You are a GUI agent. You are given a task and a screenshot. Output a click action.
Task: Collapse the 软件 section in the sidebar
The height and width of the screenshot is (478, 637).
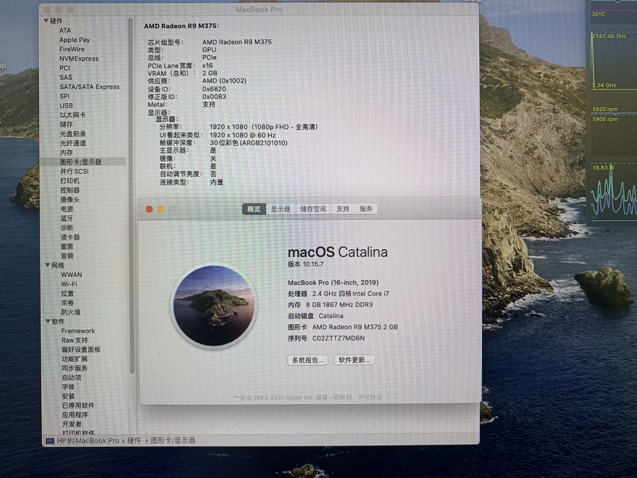pos(48,321)
